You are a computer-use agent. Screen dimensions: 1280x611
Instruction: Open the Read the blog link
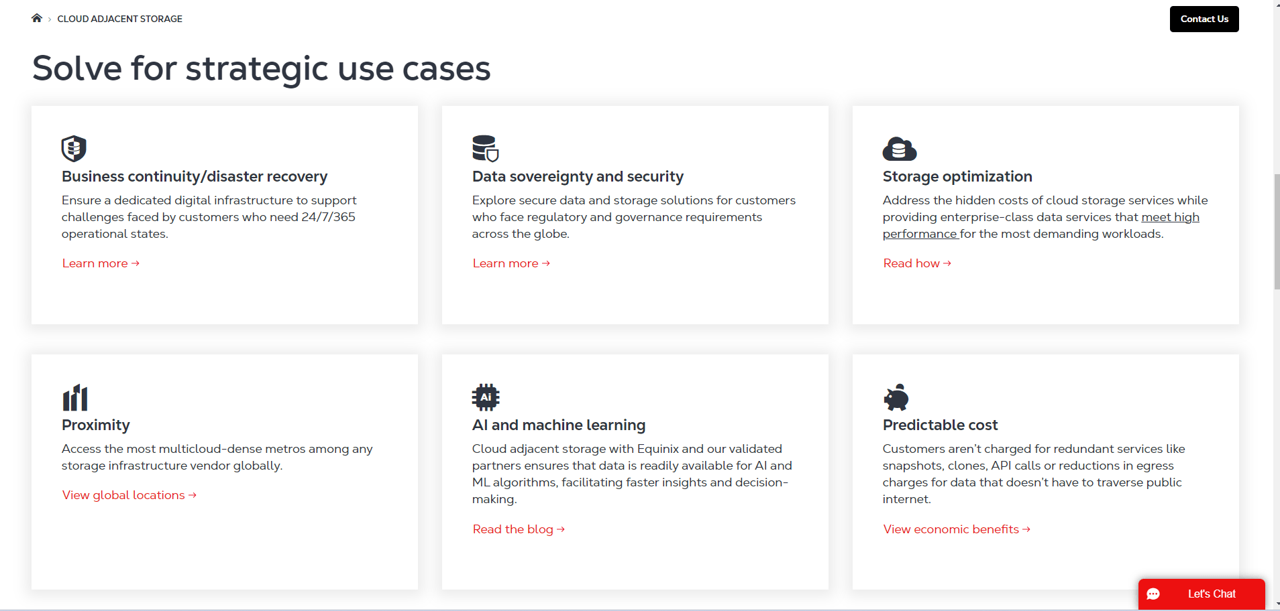(x=519, y=529)
